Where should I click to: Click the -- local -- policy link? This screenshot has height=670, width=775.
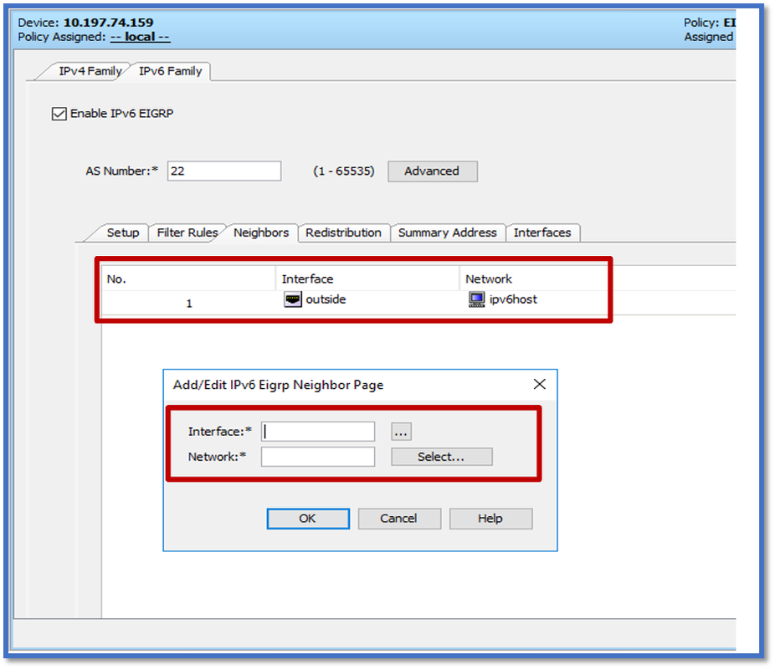coord(140,37)
